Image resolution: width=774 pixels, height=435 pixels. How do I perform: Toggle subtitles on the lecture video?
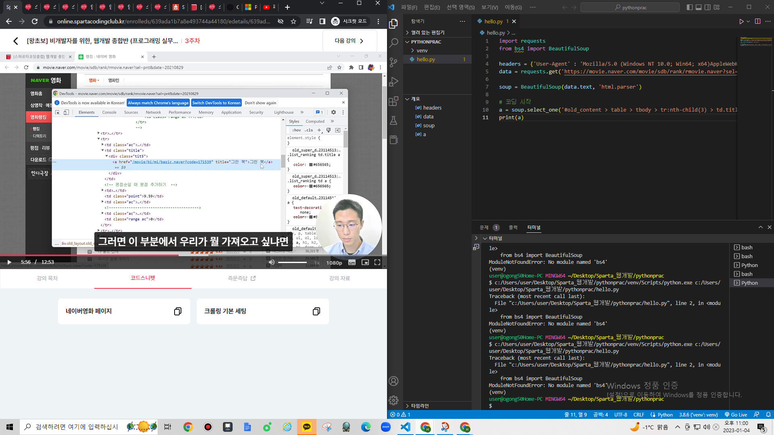pyautogui.click(x=352, y=262)
